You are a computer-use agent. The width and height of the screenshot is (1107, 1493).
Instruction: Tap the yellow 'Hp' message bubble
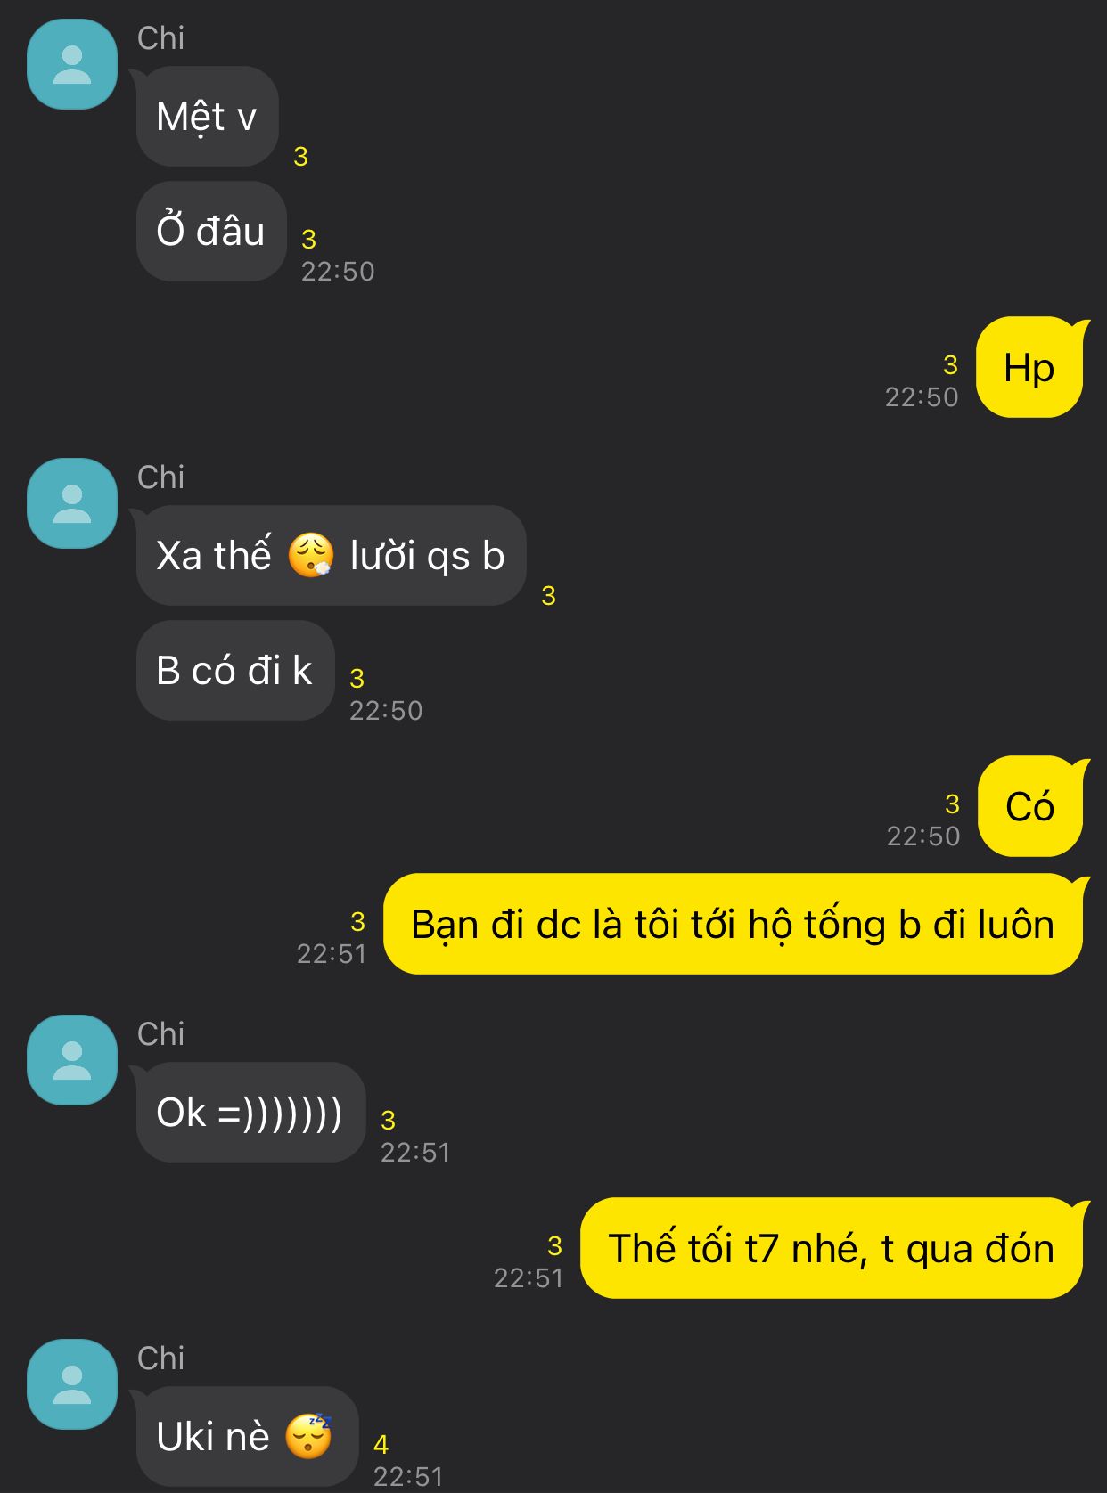[1030, 367]
